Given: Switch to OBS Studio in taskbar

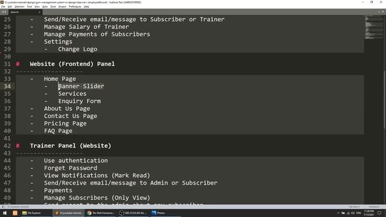Looking at the screenshot, I should pyautogui.click(x=133, y=213).
